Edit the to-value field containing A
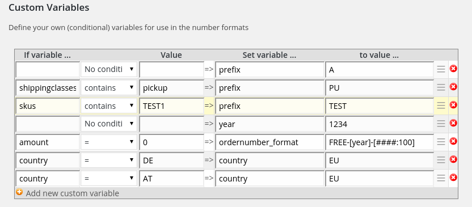This screenshot has height=207, width=472. (380, 70)
